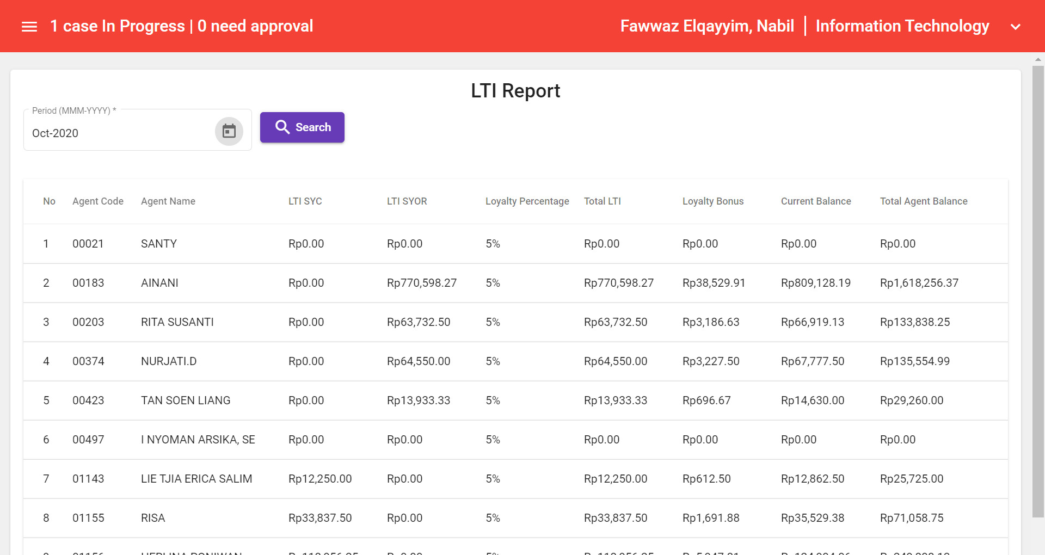Click the Search button

tap(302, 127)
